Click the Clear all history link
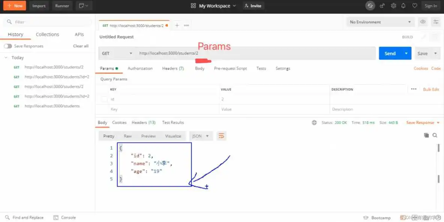This screenshot has width=444, height=222. click(x=81, y=46)
